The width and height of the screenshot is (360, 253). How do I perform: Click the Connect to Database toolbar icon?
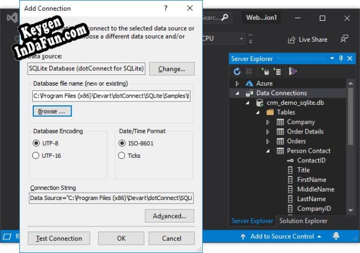(x=265, y=72)
